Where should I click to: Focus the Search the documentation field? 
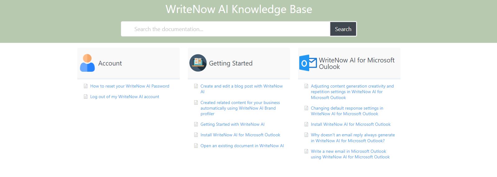225,29
